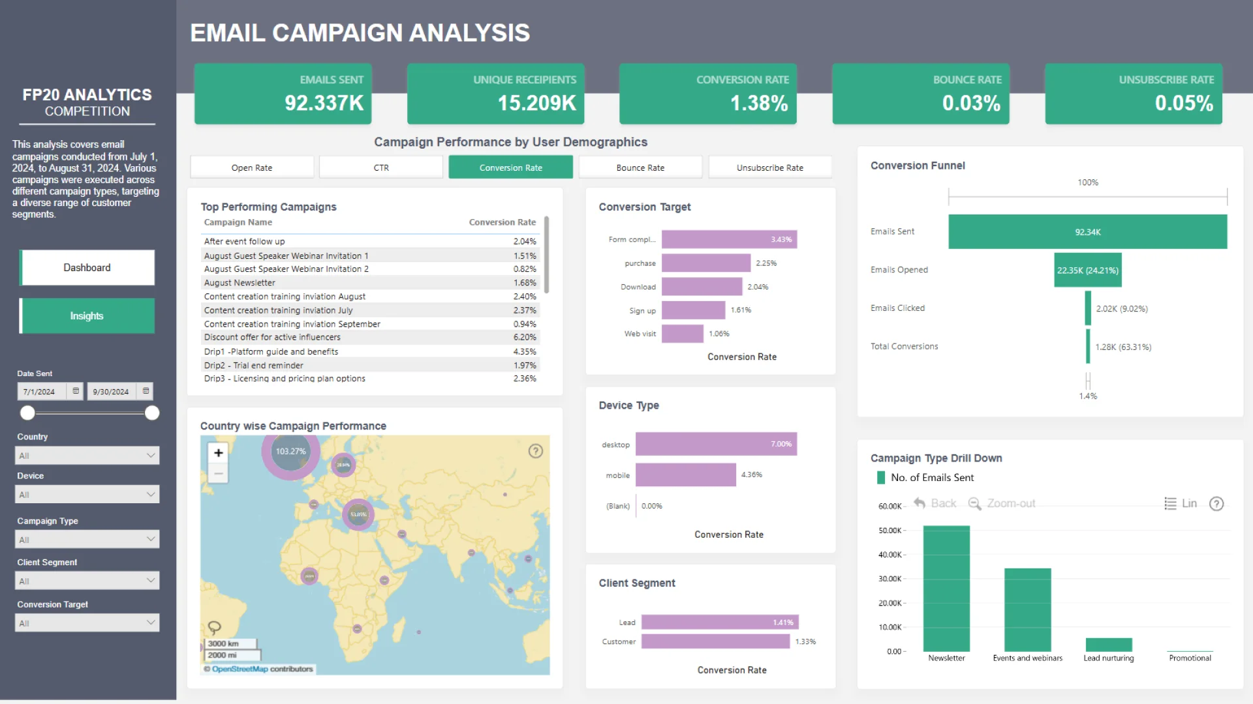Select Discount offer for active influencers row
The height and width of the screenshot is (704, 1253).
371,338
